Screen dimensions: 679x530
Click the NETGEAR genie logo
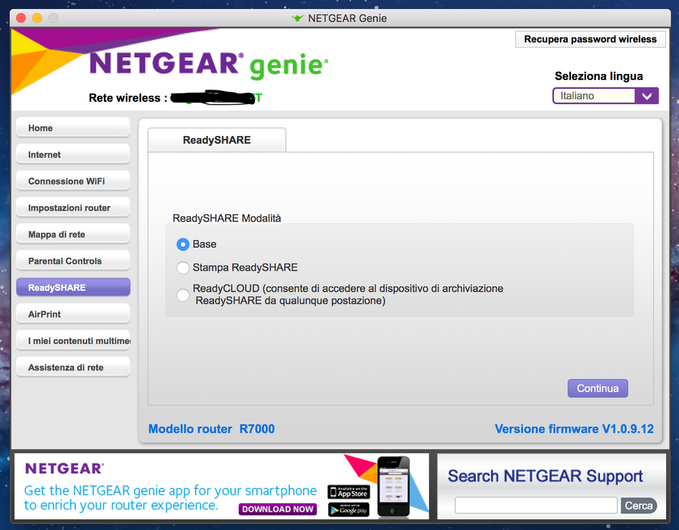click(209, 65)
